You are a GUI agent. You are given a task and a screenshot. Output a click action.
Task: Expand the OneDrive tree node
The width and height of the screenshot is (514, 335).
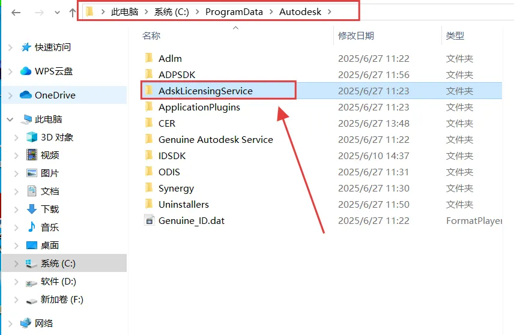(10, 95)
